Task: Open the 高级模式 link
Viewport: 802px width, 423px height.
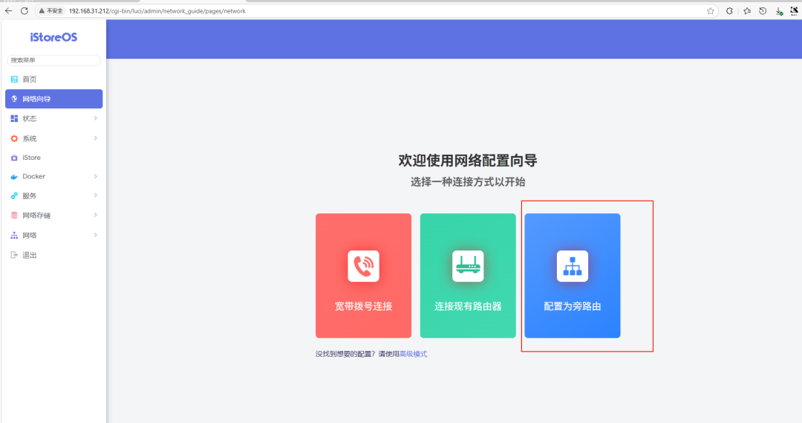Action: 414,354
